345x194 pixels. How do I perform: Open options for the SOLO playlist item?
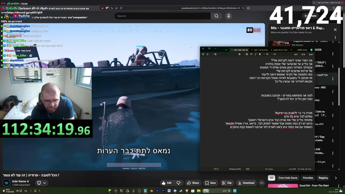333,66
